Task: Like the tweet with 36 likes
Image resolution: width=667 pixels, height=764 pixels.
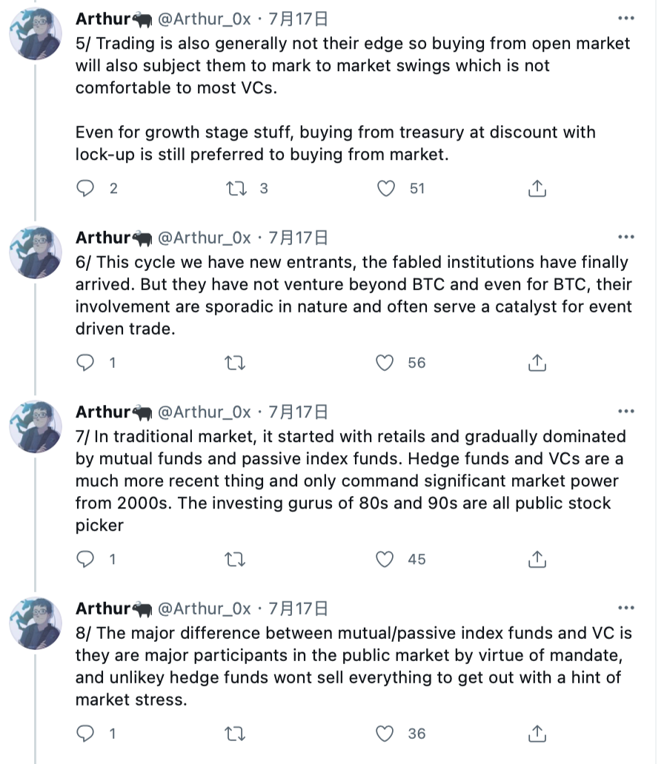Action: point(385,734)
